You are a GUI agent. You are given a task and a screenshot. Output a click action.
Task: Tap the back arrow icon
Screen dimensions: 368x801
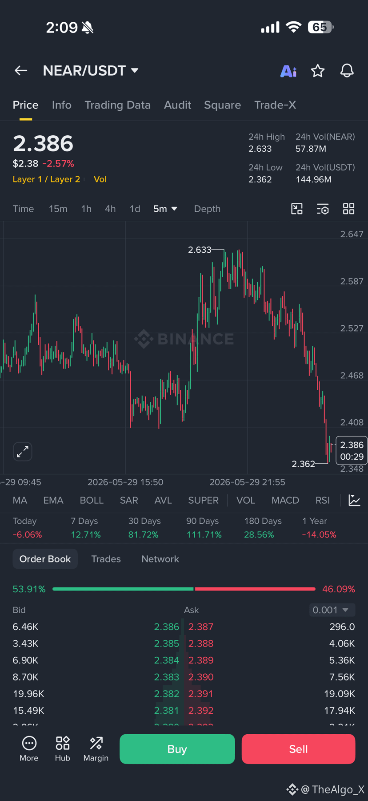point(21,70)
